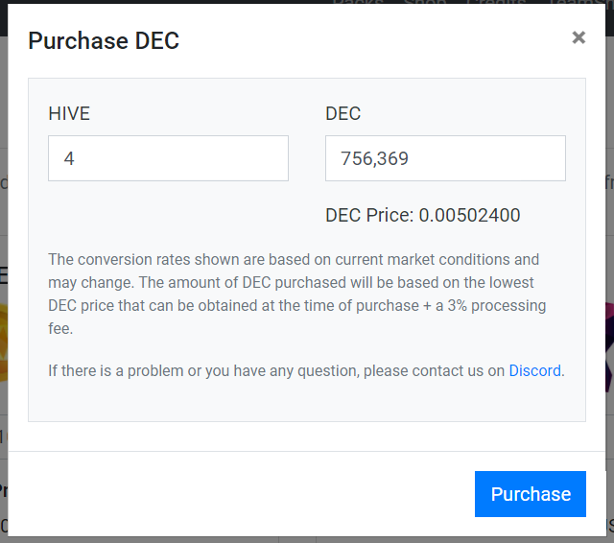Open the Discord link
This screenshot has height=543, width=614.
[x=534, y=370]
